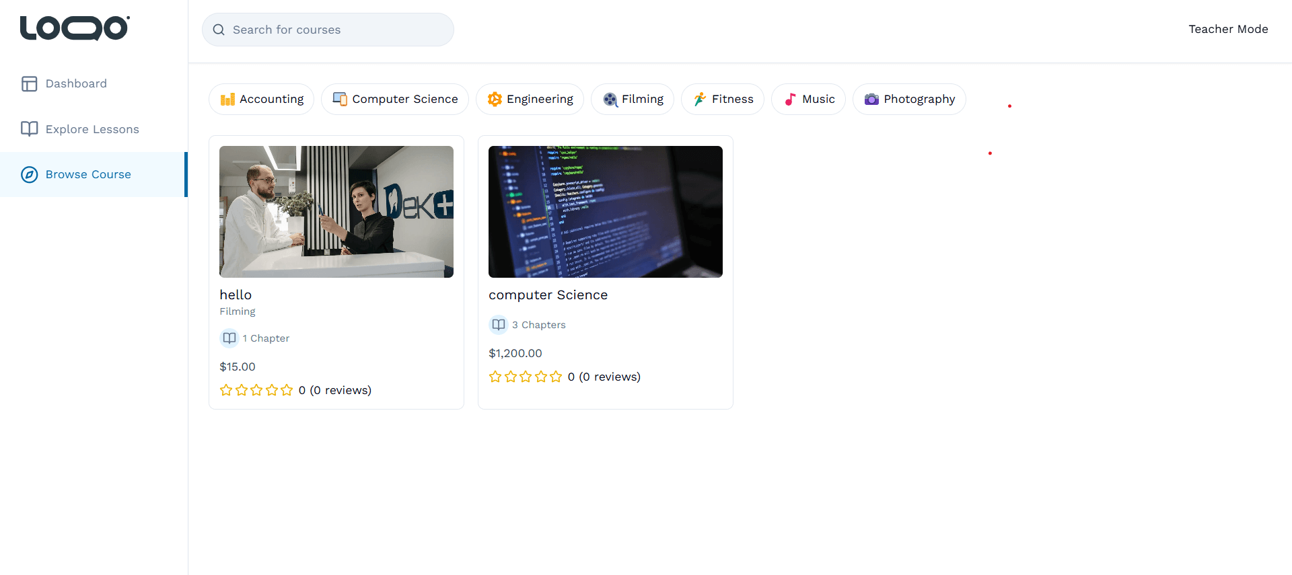Click the first star on computer Science course
Screen dimensions: 1292x575
tap(495, 377)
